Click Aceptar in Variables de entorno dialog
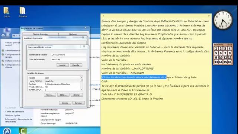The width and height of the screenshot is (238, 134). pos(65,103)
